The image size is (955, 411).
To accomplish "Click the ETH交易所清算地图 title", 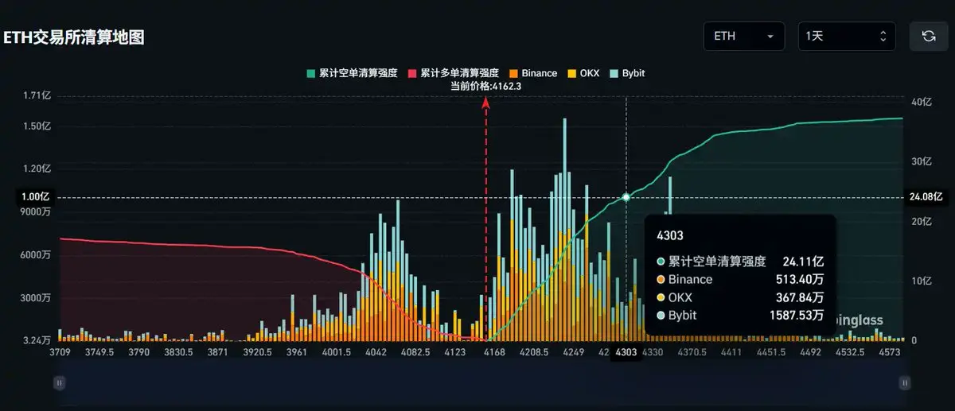I will pos(74,37).
